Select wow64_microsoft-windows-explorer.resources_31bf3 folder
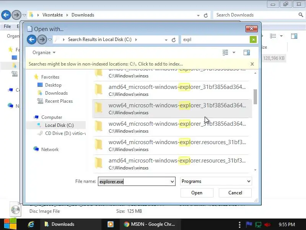The height and width of the screenshot is (230, 306). (x=172, y=145)
